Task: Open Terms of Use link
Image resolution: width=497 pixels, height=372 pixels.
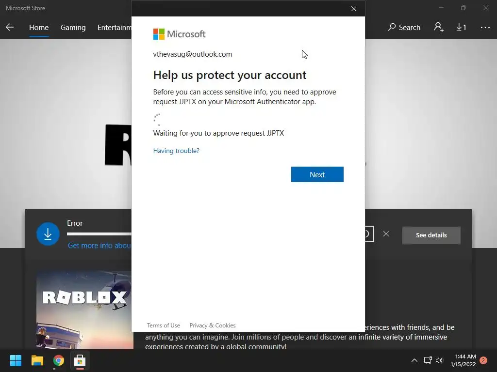Action: tap(163, 325)
